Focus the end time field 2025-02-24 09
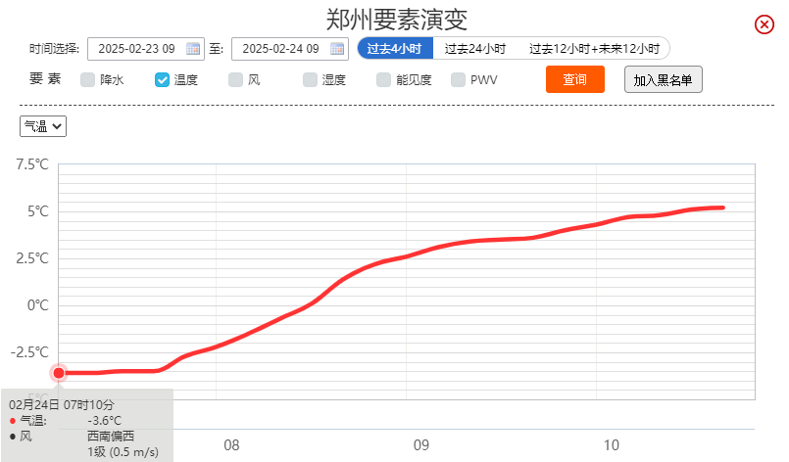 [x=290, y=49]
